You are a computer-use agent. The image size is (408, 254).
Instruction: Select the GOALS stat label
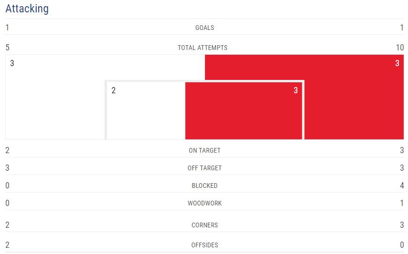204,28
